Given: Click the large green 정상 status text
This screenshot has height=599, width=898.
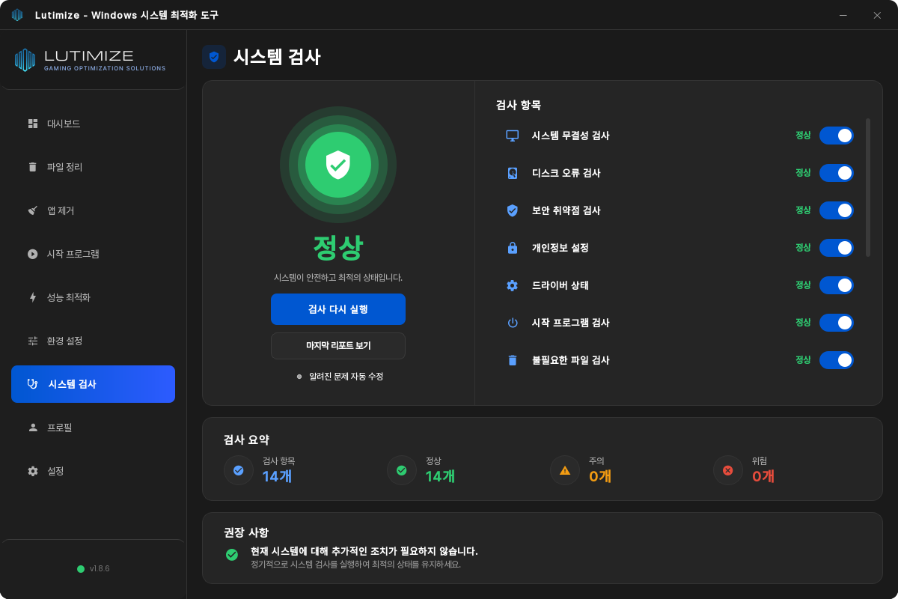Looking at the screenshot, I should pos(338,246).
